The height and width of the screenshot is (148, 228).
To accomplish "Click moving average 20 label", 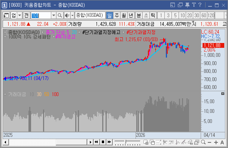I will pos(74,32).
